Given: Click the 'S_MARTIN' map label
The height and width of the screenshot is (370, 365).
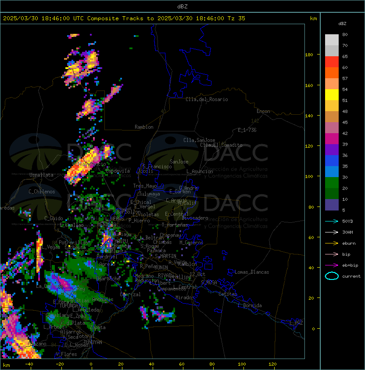Looking at the screenshot, I should 165,256.
